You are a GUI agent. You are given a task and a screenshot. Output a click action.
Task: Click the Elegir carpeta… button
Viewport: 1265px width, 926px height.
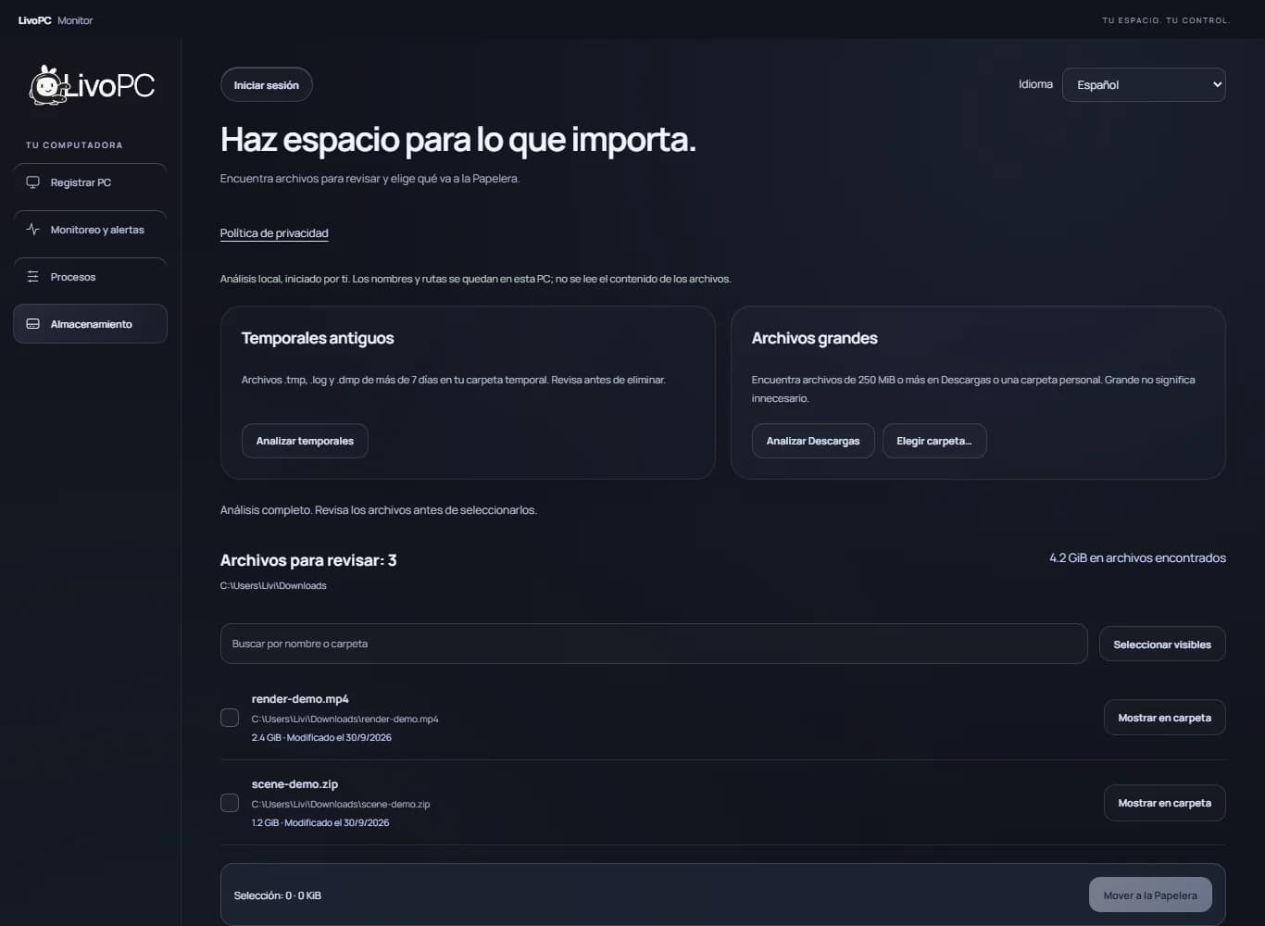pos(934,441)
